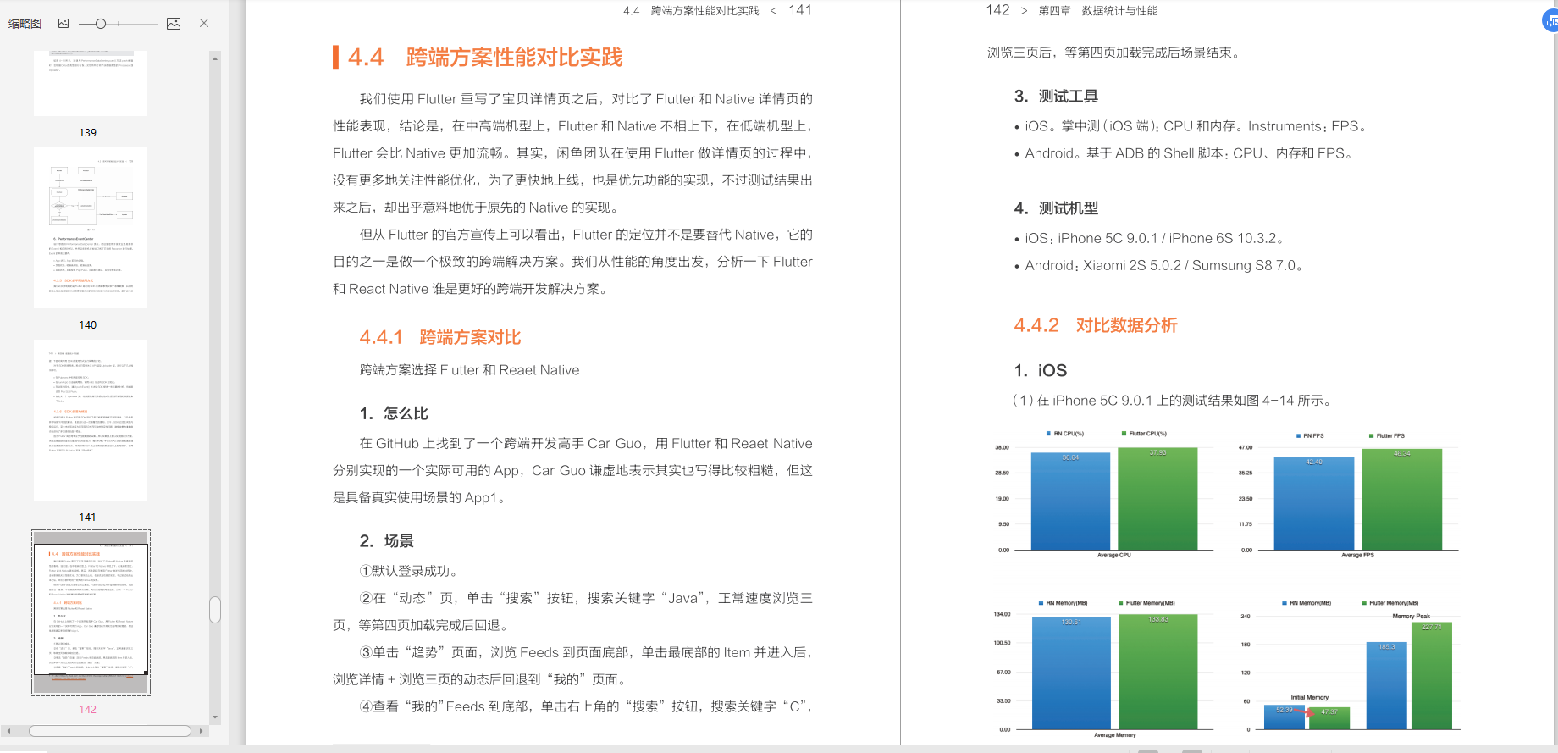
Task: Open page 139 thumbnail
Action: (91, 83)
